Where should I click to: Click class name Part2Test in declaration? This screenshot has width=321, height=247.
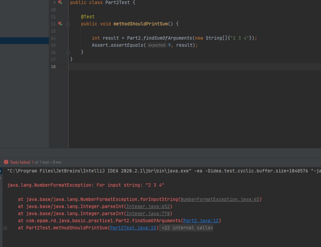[x=118, y=3]
